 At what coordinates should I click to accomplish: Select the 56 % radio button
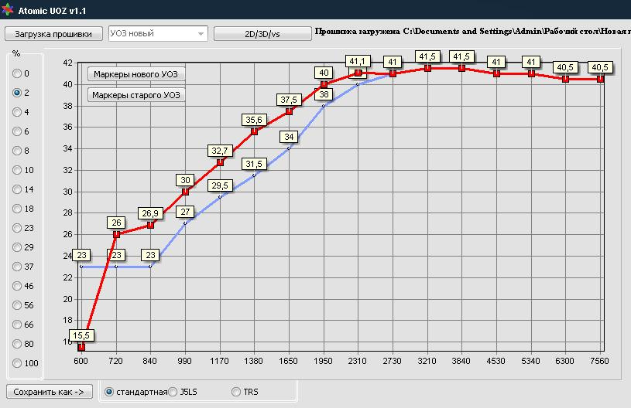17,305
